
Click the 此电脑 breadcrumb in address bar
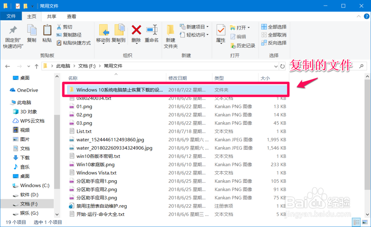(63, 66)
